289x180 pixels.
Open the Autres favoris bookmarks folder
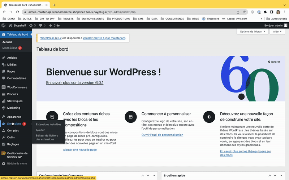pos(277,19)
